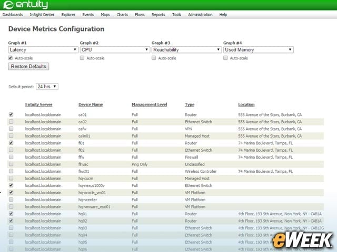
Task: Open the Dashboards menu
Action: pos(13,15)
